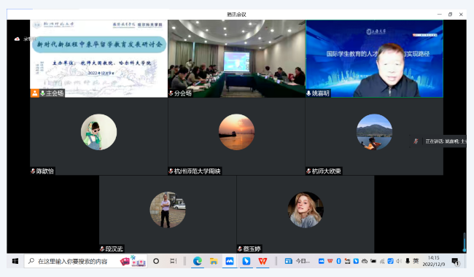Click the mic icon in the speaking indicator
The image size is (474, 277).
416,141
